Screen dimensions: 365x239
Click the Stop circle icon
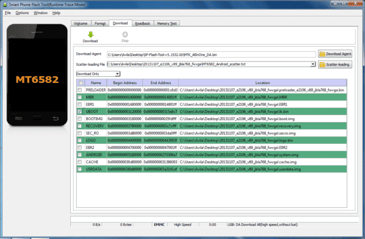click(x=125, y=34)
